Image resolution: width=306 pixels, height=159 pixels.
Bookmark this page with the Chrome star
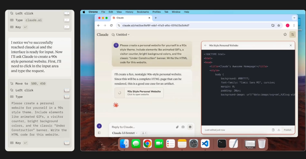pos(279,25)
